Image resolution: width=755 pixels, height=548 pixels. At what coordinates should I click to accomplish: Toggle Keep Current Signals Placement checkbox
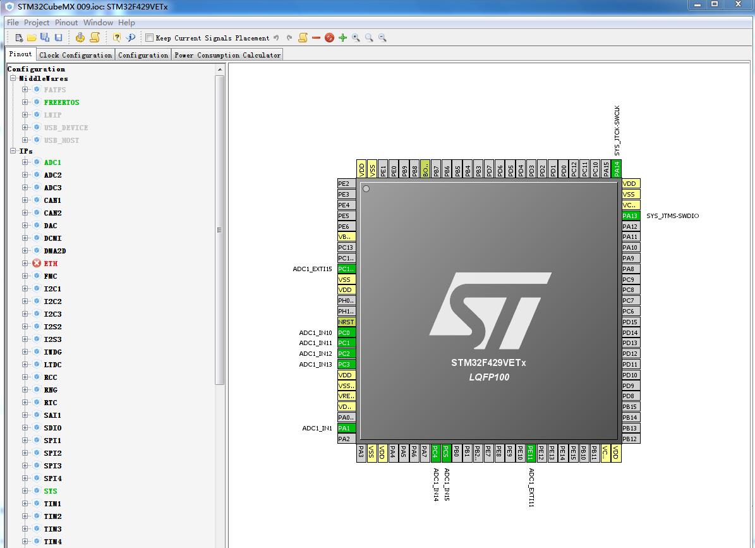(149, 37)
